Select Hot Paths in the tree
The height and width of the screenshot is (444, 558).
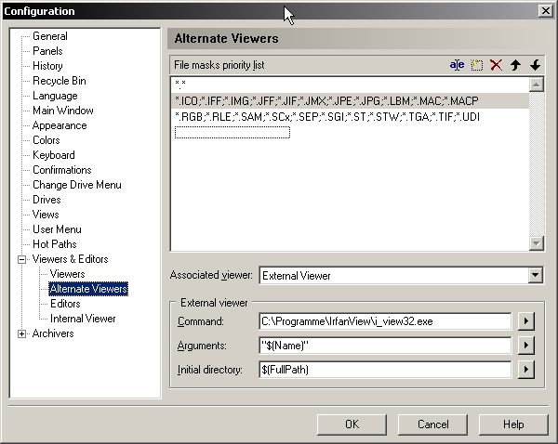55,244
